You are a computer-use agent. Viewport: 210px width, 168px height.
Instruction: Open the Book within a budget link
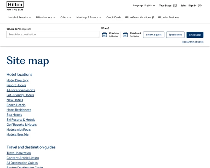tap(192, 42)
